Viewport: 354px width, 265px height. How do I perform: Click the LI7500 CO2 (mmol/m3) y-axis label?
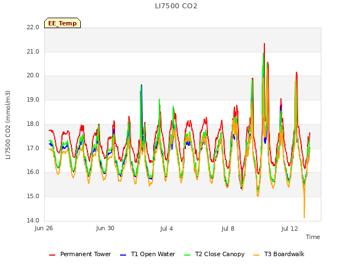coord(8,125)
